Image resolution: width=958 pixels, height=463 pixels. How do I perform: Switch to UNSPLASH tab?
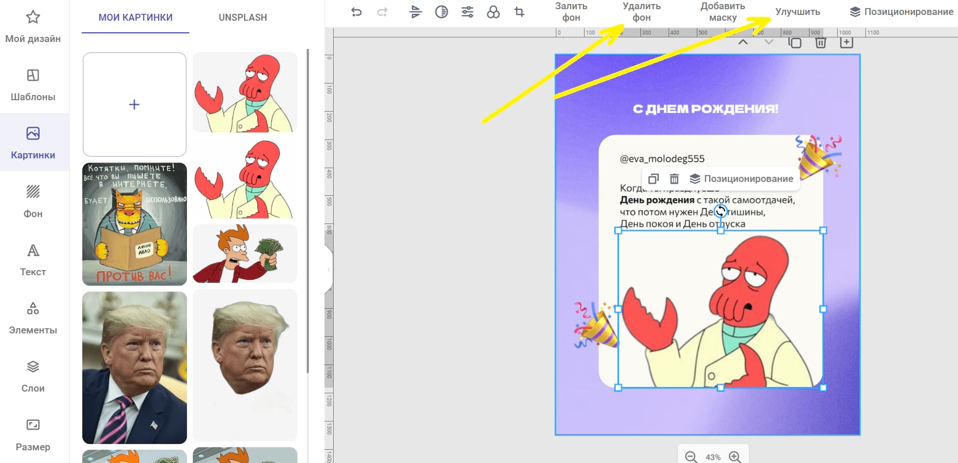(243, 17)
